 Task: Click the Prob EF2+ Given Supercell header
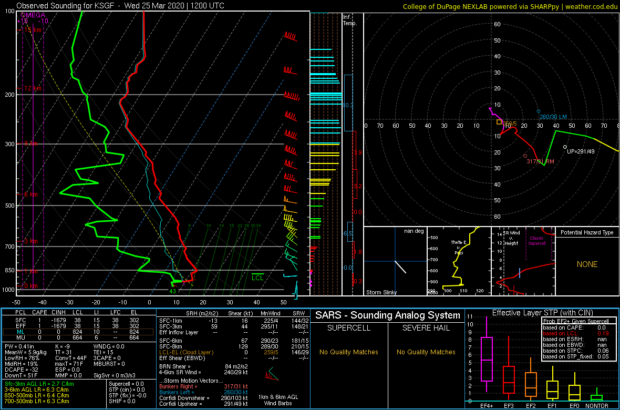click(576, 321)
